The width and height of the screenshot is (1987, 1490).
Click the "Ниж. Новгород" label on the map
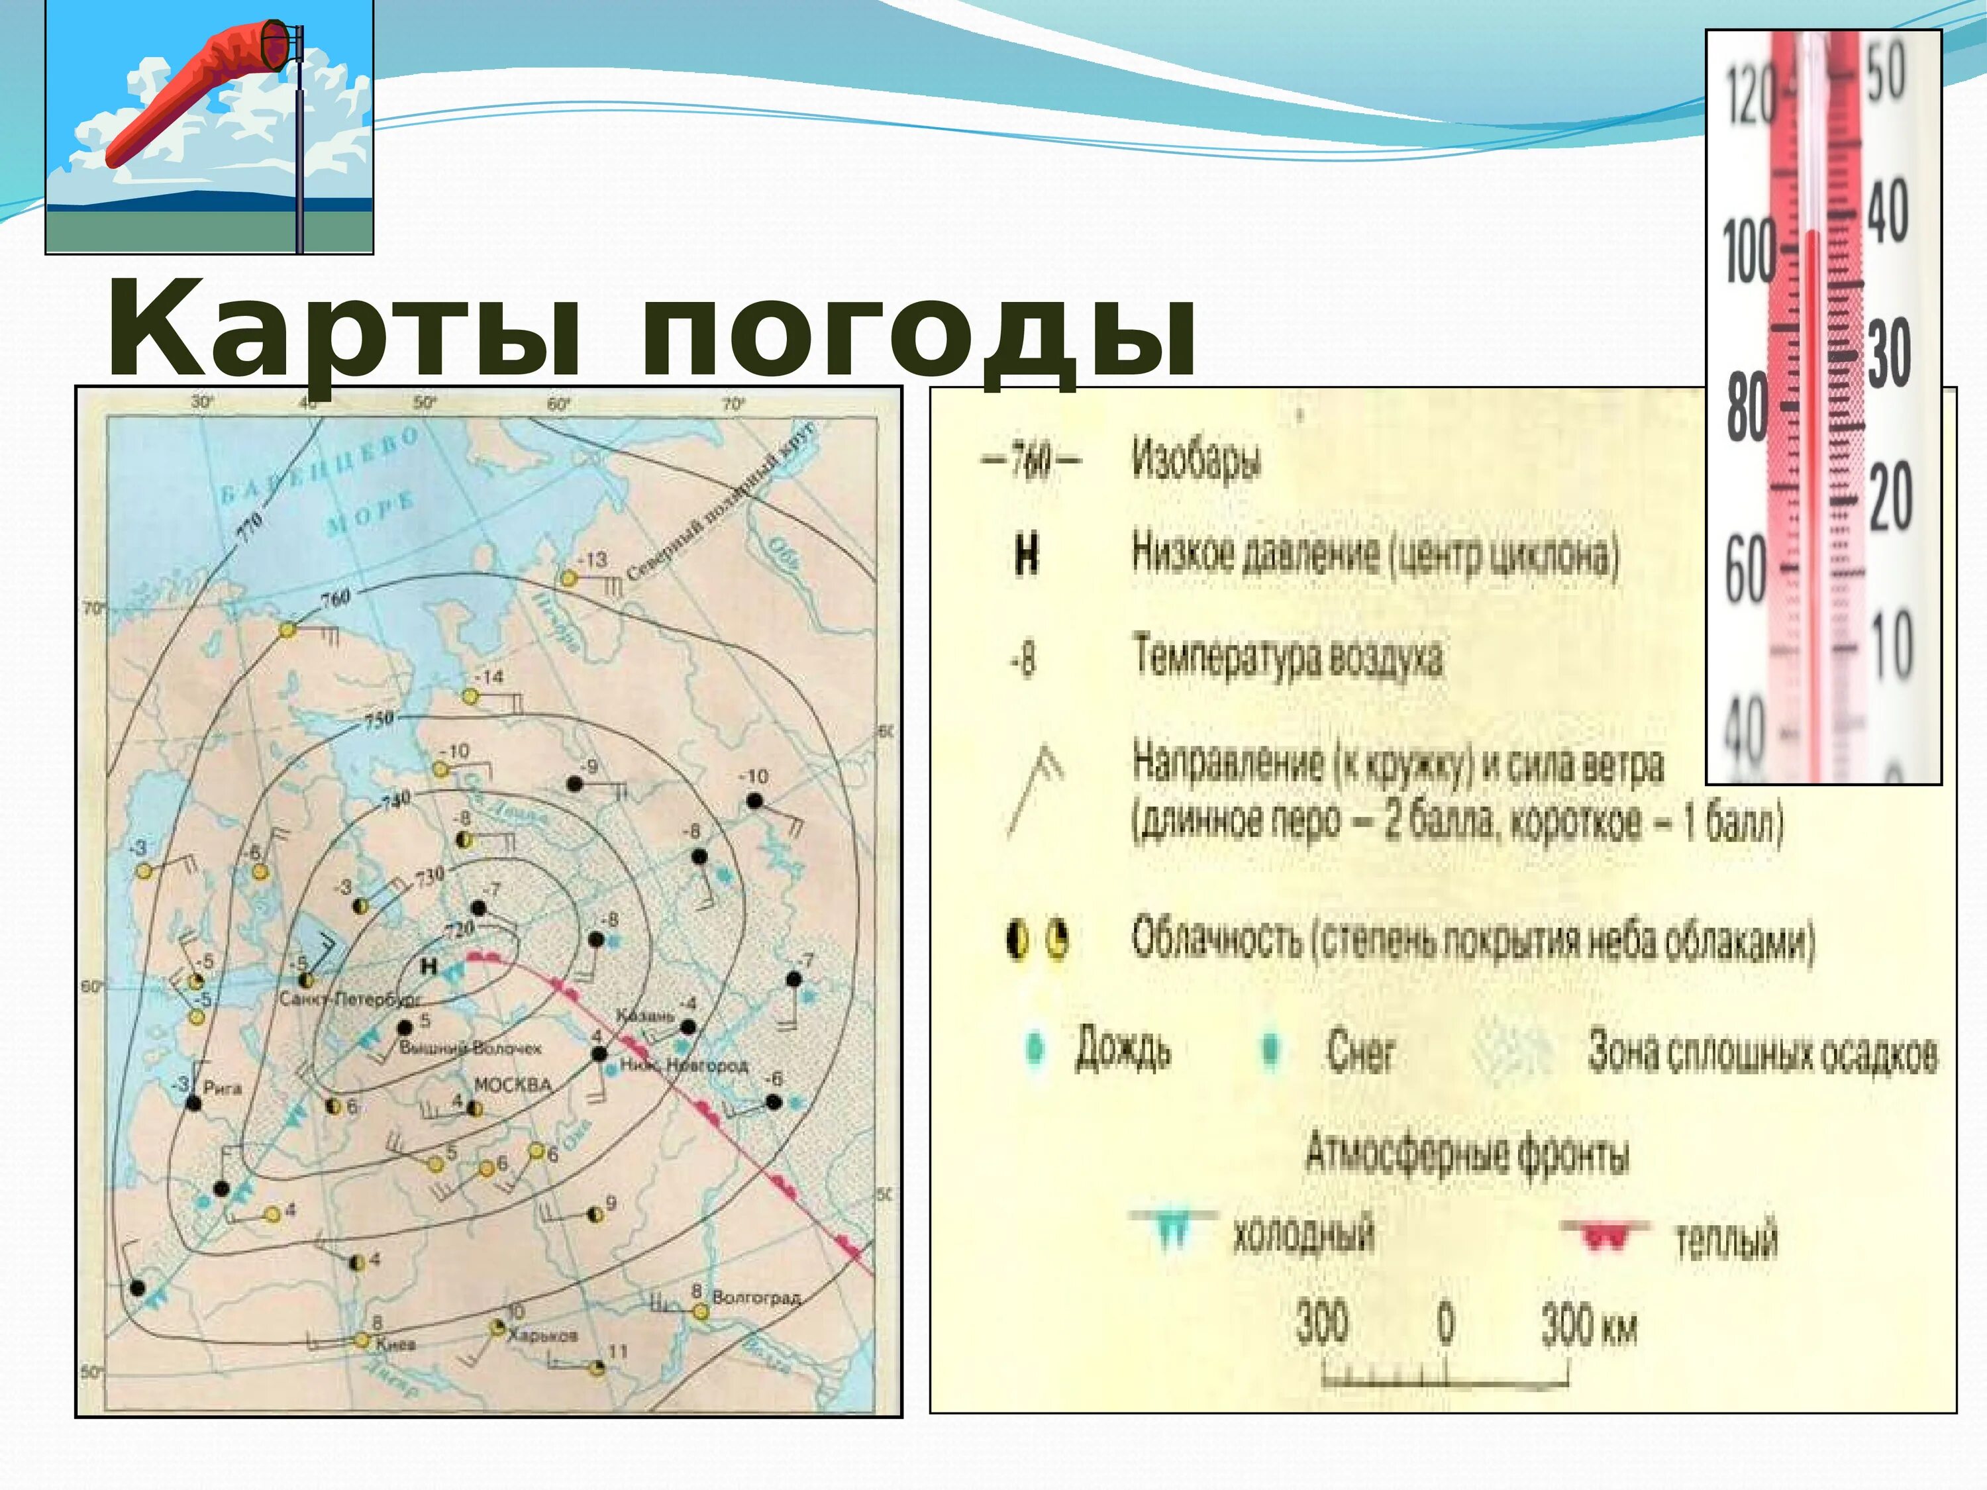684,1065
